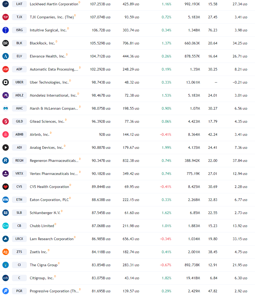Click the ADP red logo icon
The image size is (255, 295).
click(x=6, y=69)
